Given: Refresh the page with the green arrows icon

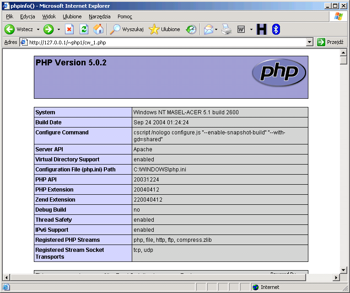Looking at the screenshot, I should click(84, 29).
